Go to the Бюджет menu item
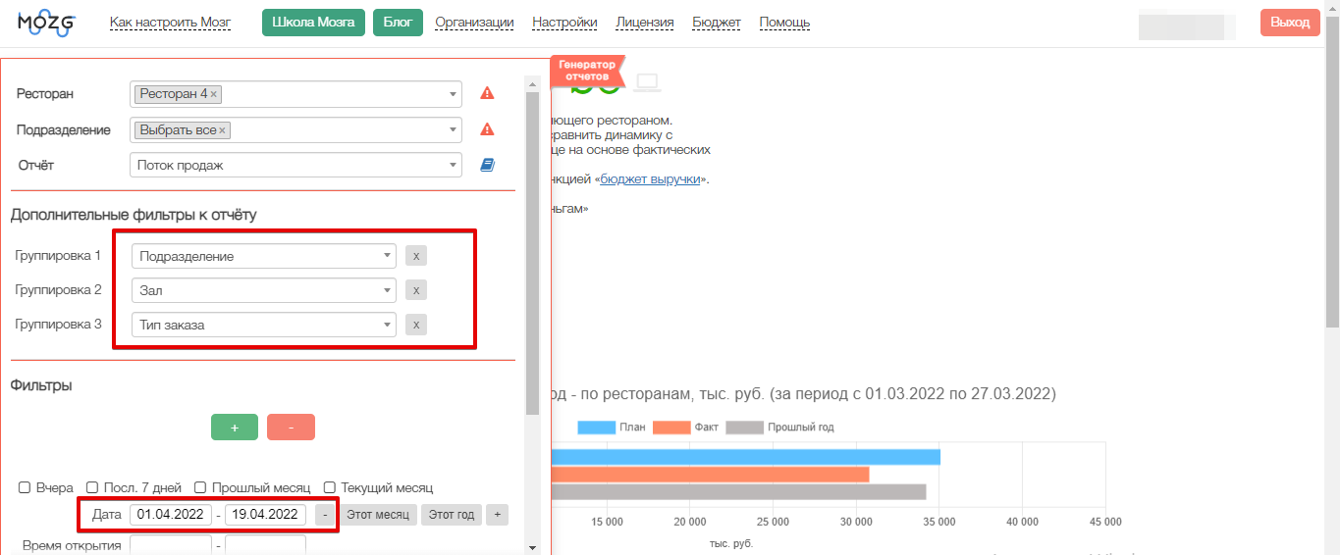Viewport: 1340px width, 555px height. click(x=717, y=23)
